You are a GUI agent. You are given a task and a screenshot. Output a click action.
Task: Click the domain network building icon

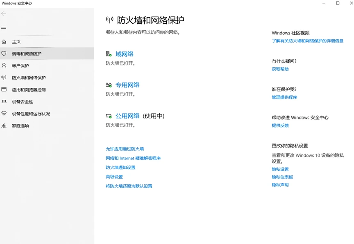coord(109,54)
